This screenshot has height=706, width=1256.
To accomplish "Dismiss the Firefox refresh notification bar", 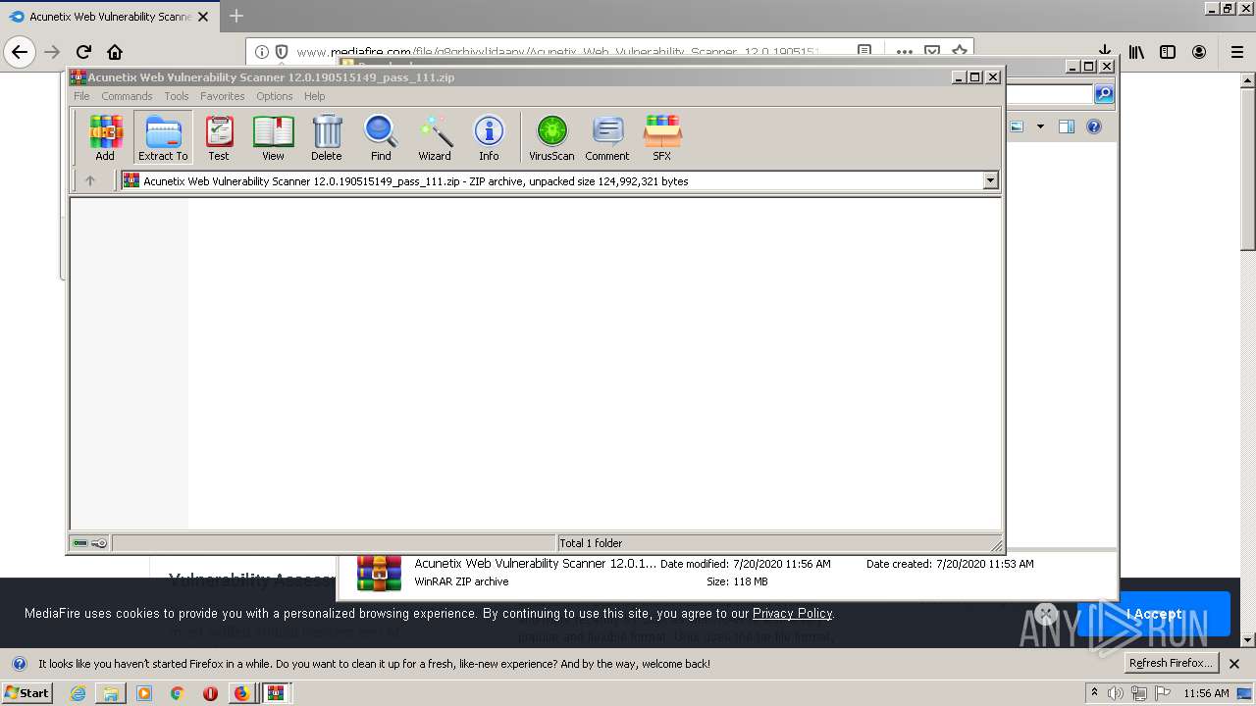I will point(1234,664).
